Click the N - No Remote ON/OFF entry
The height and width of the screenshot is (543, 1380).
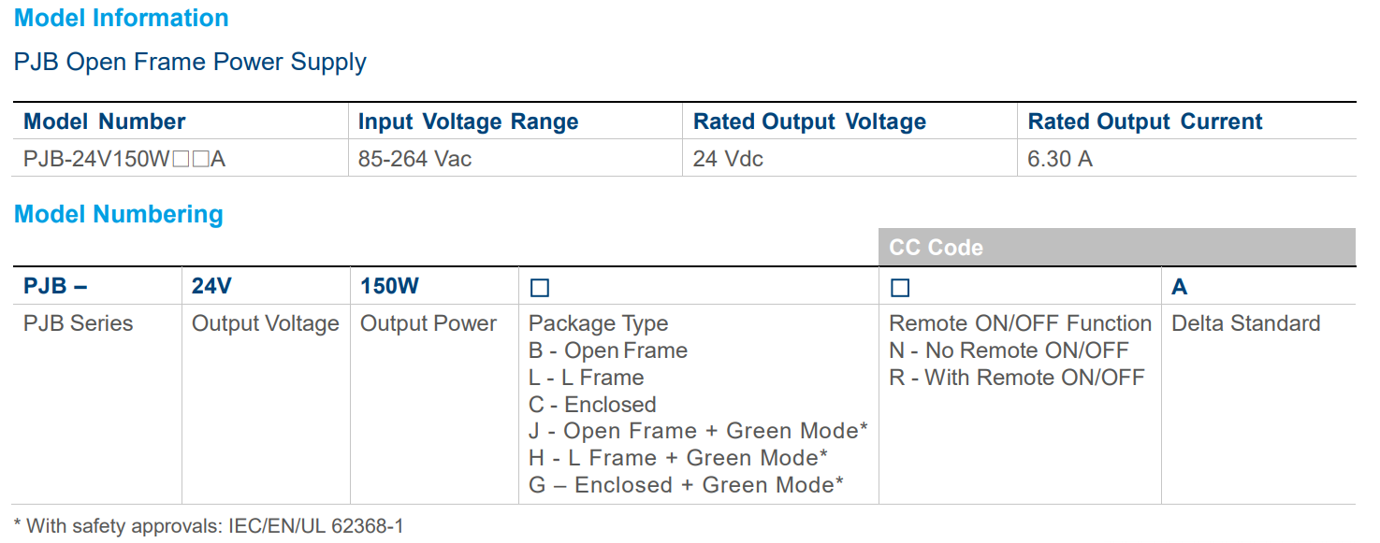1009,350
